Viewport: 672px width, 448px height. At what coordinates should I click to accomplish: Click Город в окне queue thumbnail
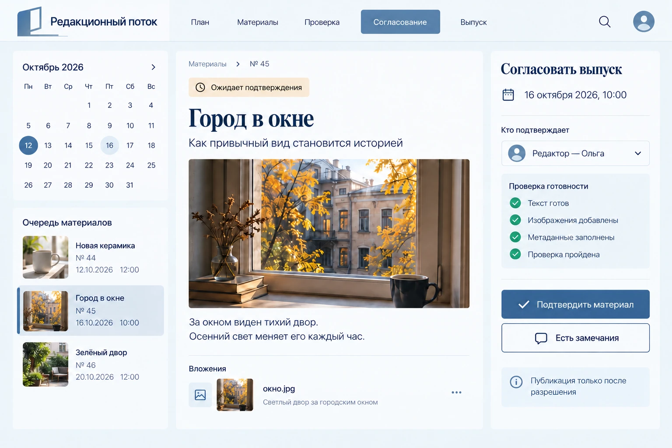point(45,311)
